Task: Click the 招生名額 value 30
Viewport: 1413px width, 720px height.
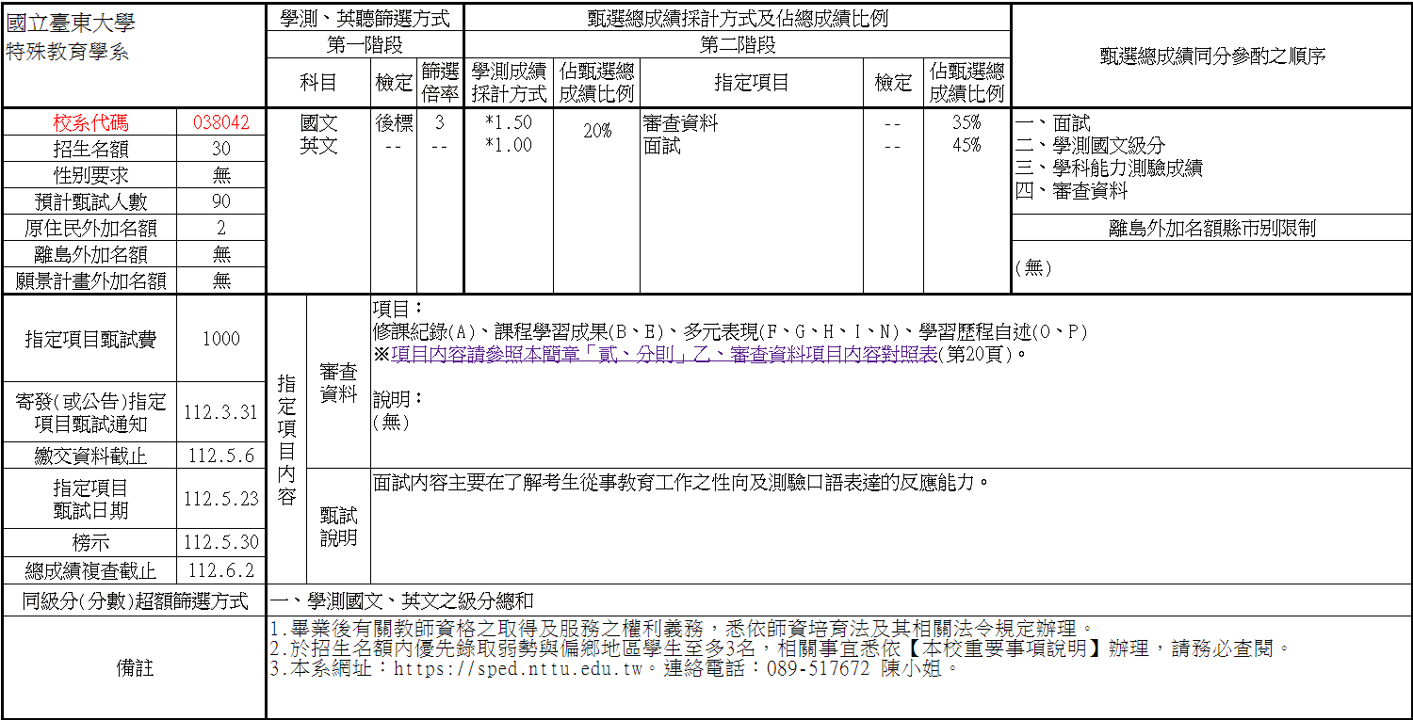Action: pyautogui.click(x=221, y=149)
